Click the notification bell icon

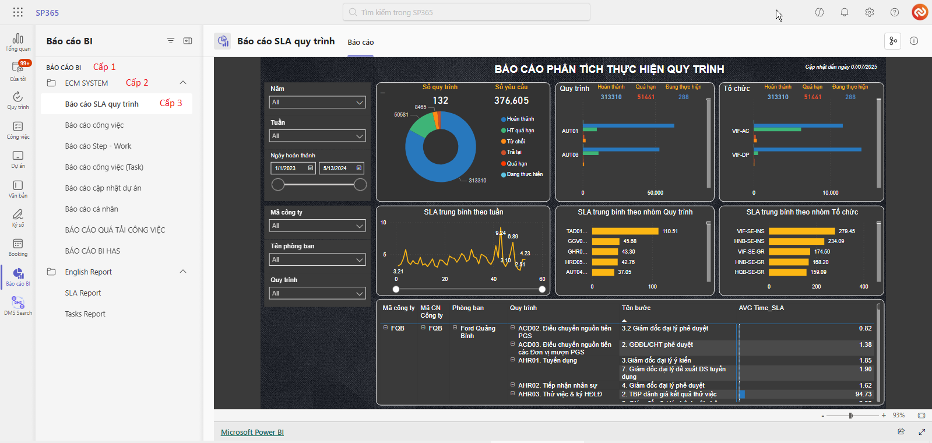[844, 12]
